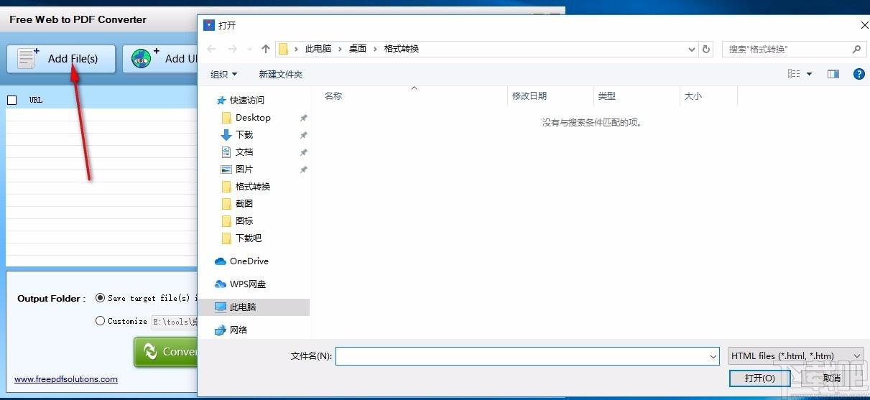Click the Add URL globe button
This screenshot has height=400, width=870.
click(159, 59)
